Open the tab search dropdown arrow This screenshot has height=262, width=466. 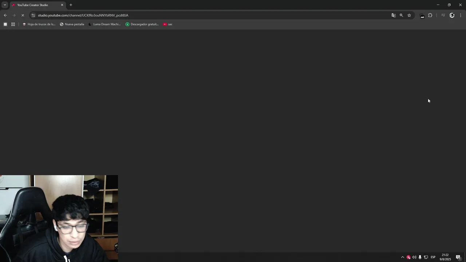5,5
